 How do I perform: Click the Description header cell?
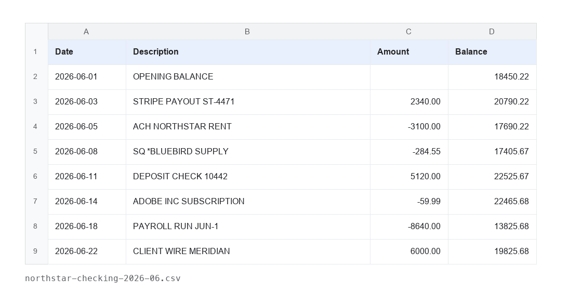point(248,52)
